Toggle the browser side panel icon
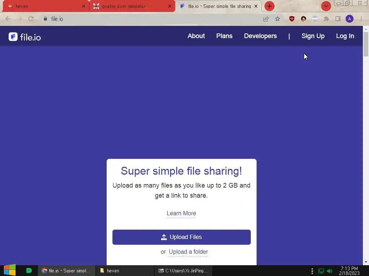Image resolution: width=369 pixels, height=276 pixels. tap(338, 19)
